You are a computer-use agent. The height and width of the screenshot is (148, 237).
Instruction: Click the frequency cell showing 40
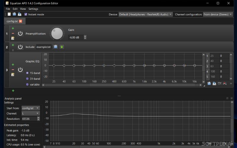pos(214,61)
